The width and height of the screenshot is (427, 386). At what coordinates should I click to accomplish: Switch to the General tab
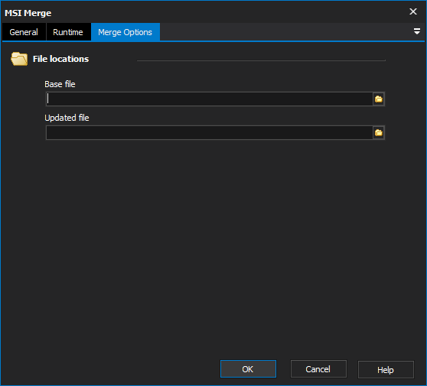(24, 32)
